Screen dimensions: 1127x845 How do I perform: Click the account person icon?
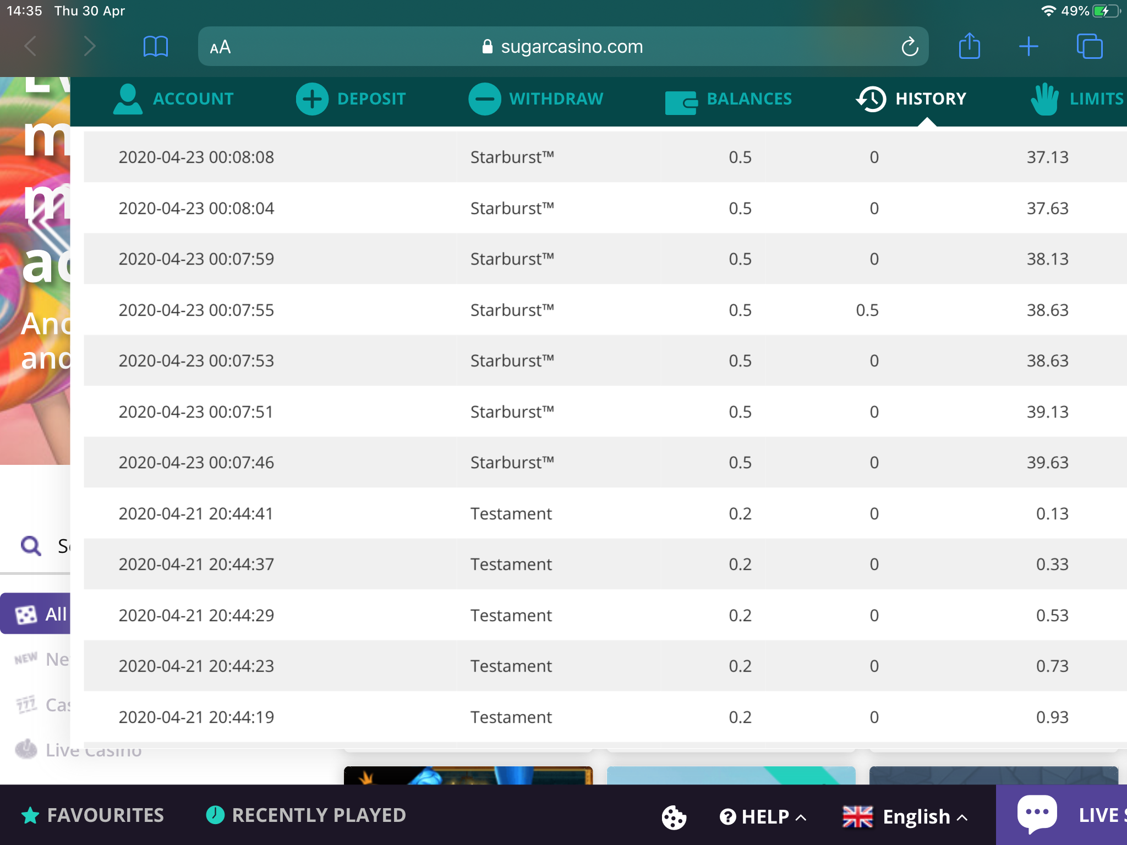click(x=128, y=99)
